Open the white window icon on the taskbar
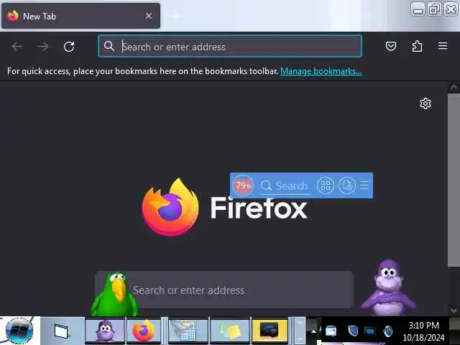460x345 pixels. (x=62, y=331)
